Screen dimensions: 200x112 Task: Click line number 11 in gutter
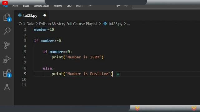click(x=24, y=85)
